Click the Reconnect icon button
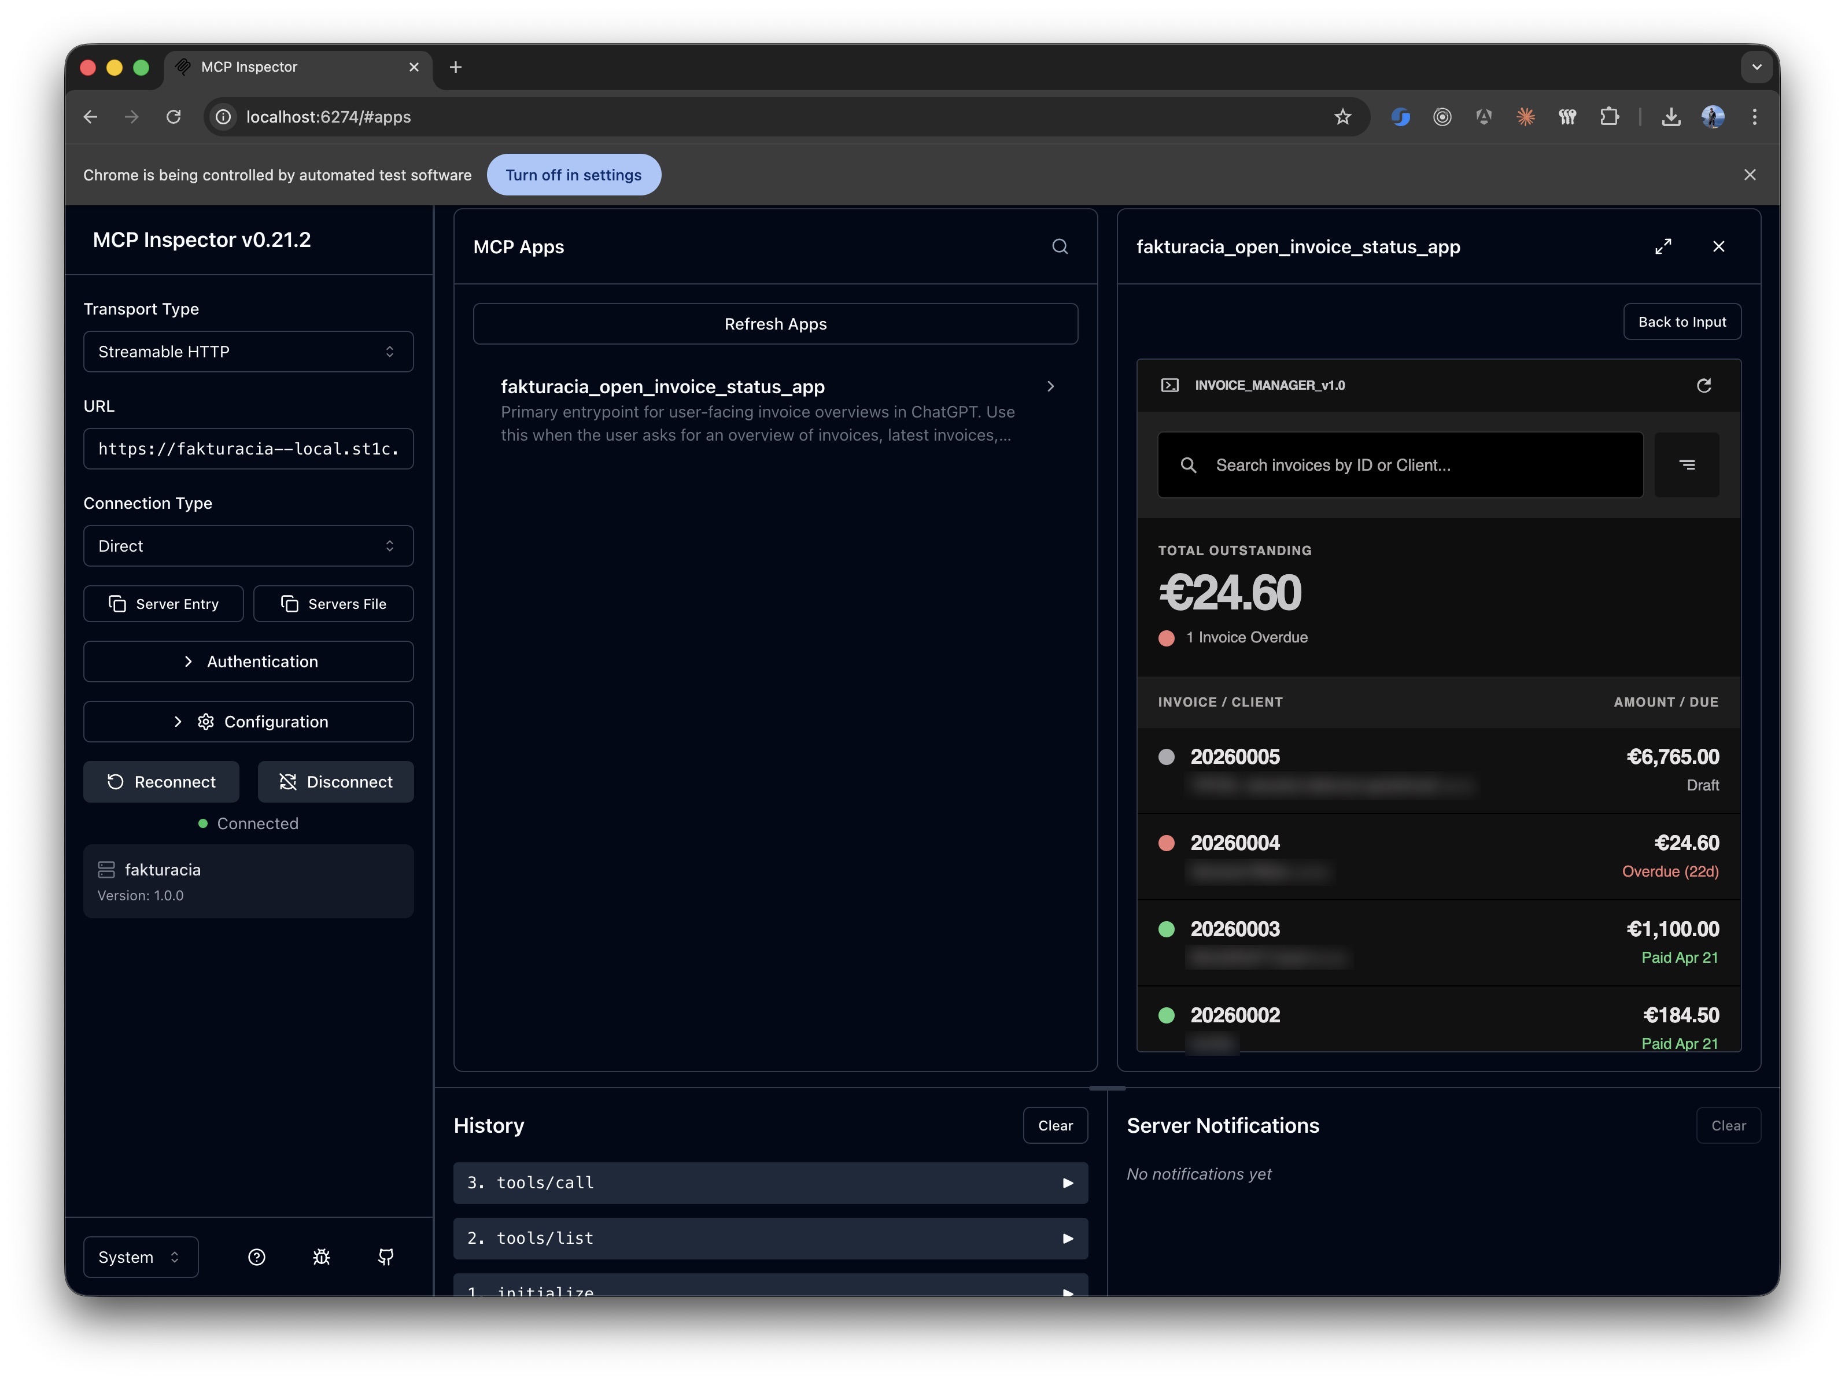Image resolution: width=1845 pixels, height=1382 pixels. point(161,781)
